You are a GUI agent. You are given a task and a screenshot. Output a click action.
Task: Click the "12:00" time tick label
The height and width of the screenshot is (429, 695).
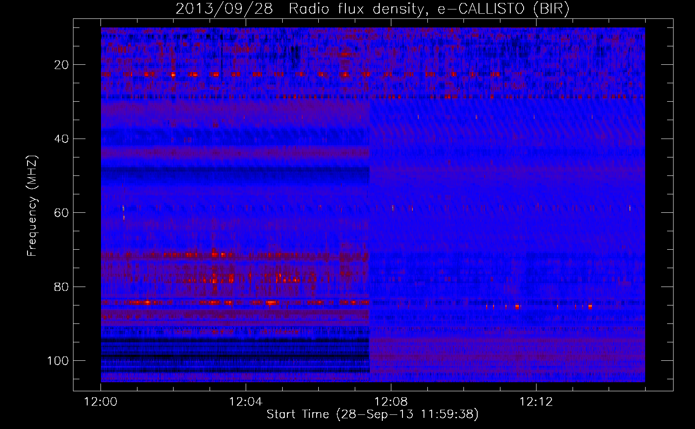[x=101, y=402]
